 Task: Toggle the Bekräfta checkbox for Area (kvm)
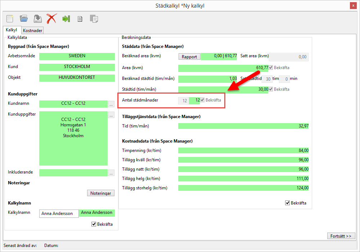coord(271,68)
